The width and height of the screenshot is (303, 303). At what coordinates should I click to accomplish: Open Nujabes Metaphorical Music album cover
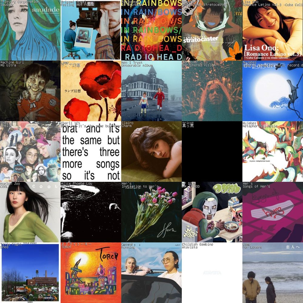(x=273, y=151)
